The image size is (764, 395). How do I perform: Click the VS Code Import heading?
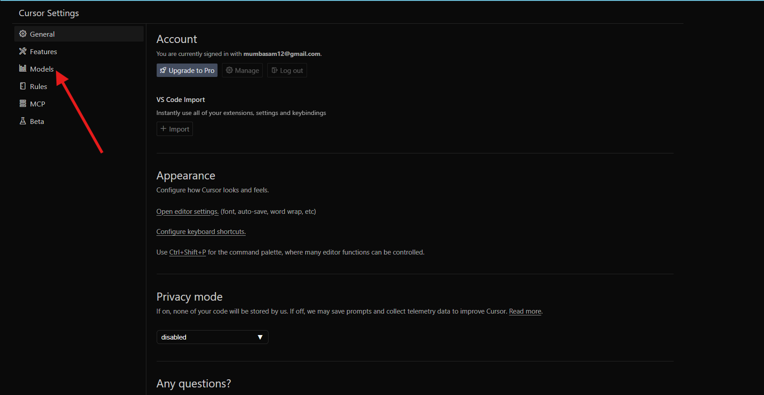point(181,100)
